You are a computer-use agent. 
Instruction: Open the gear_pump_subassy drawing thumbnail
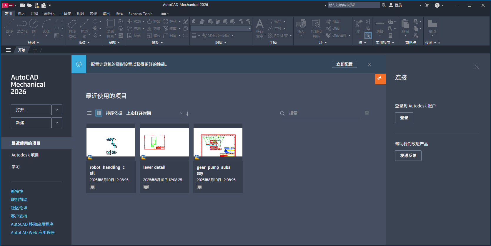(x=218, y=142)
